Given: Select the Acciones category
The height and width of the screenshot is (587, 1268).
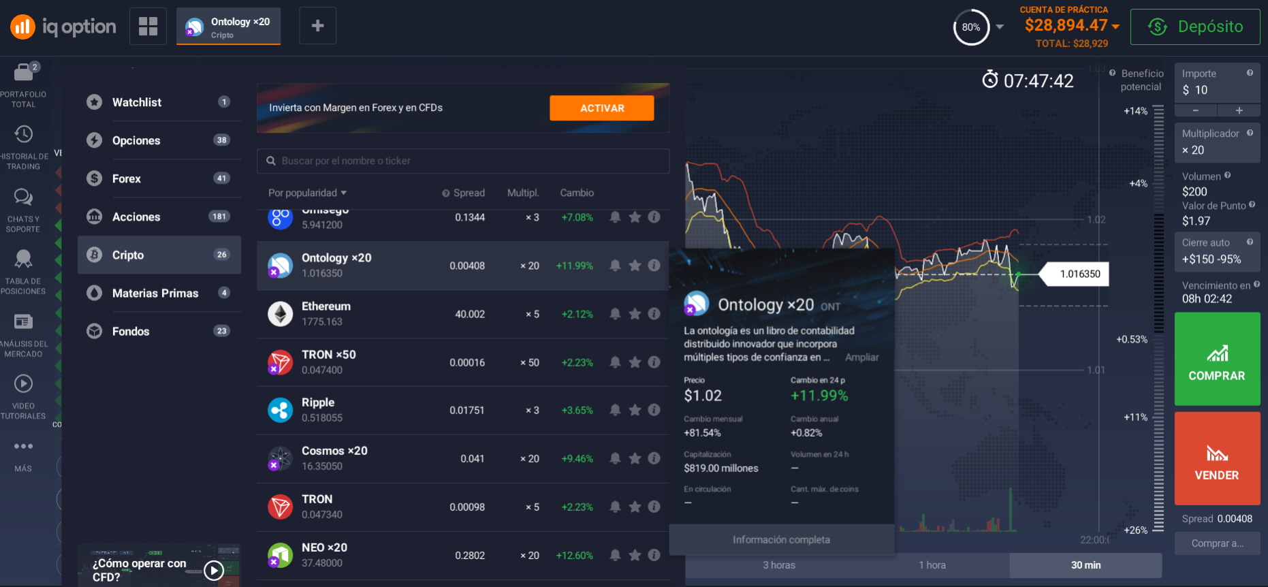Looking at the screenshot, I should 159,217.
